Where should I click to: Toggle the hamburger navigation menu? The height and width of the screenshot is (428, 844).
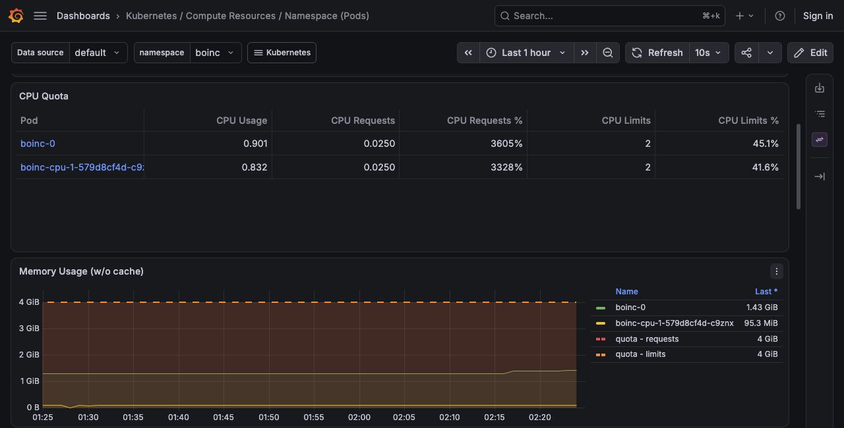pos(40,16)
